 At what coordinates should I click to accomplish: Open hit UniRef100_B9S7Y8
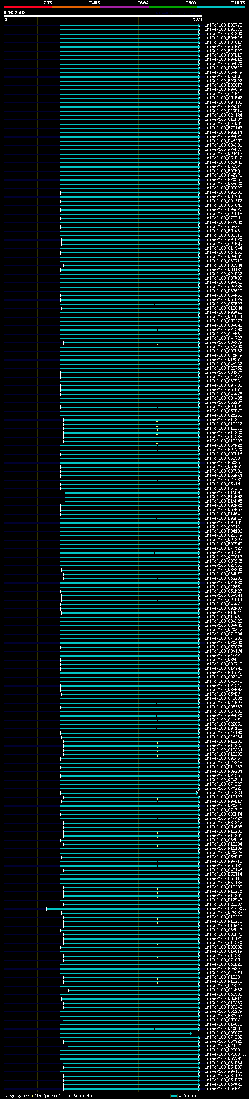pos(223,25)
